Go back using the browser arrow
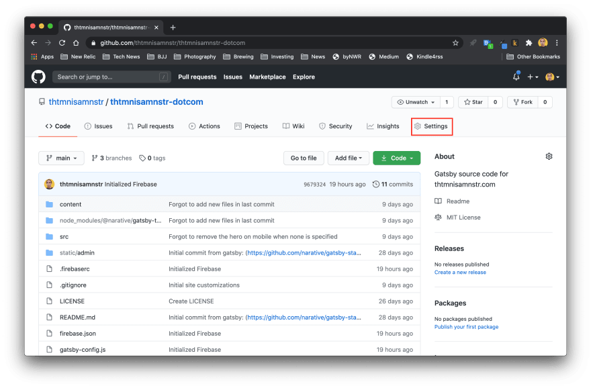Screen dimensions: 591x388 [34, 43]
